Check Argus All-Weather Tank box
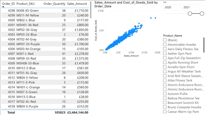 165,71
